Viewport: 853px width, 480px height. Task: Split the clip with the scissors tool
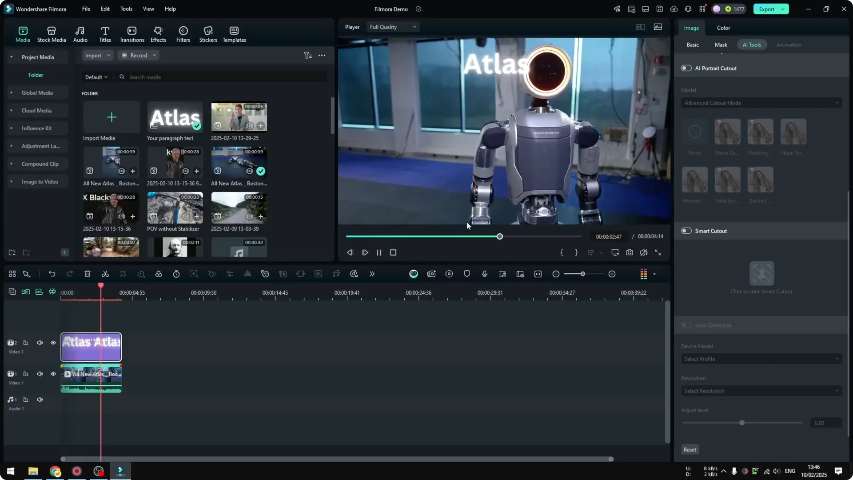pos(105,274)
